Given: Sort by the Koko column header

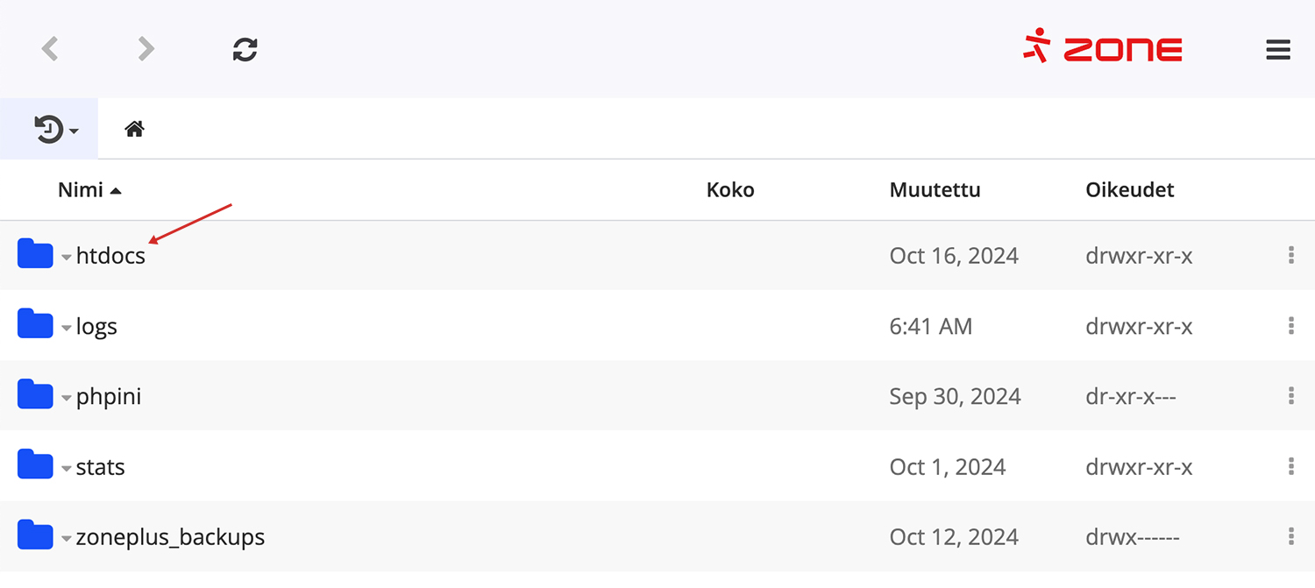Looking at the screenshot, I should pos(729,190).
